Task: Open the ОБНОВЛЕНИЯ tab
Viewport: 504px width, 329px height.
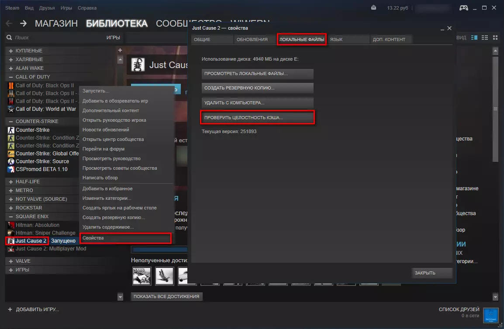Action: [x=255, y=40]
